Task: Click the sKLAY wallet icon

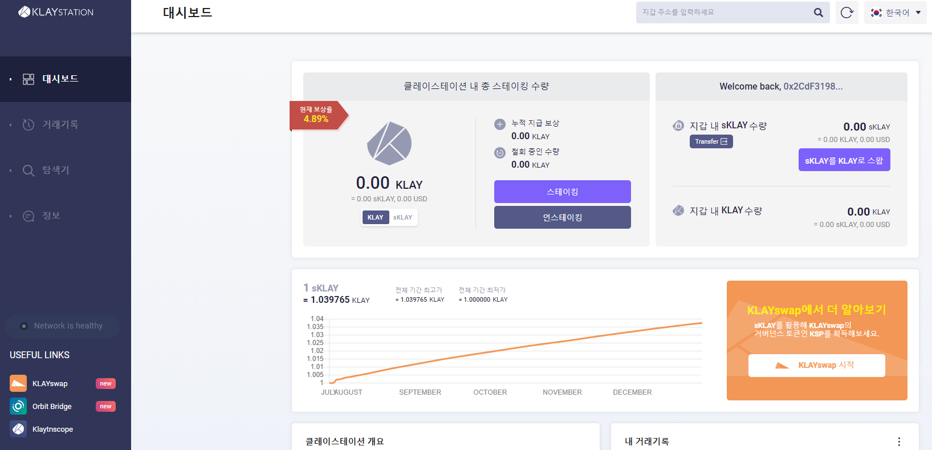Action: pos(678,125)
